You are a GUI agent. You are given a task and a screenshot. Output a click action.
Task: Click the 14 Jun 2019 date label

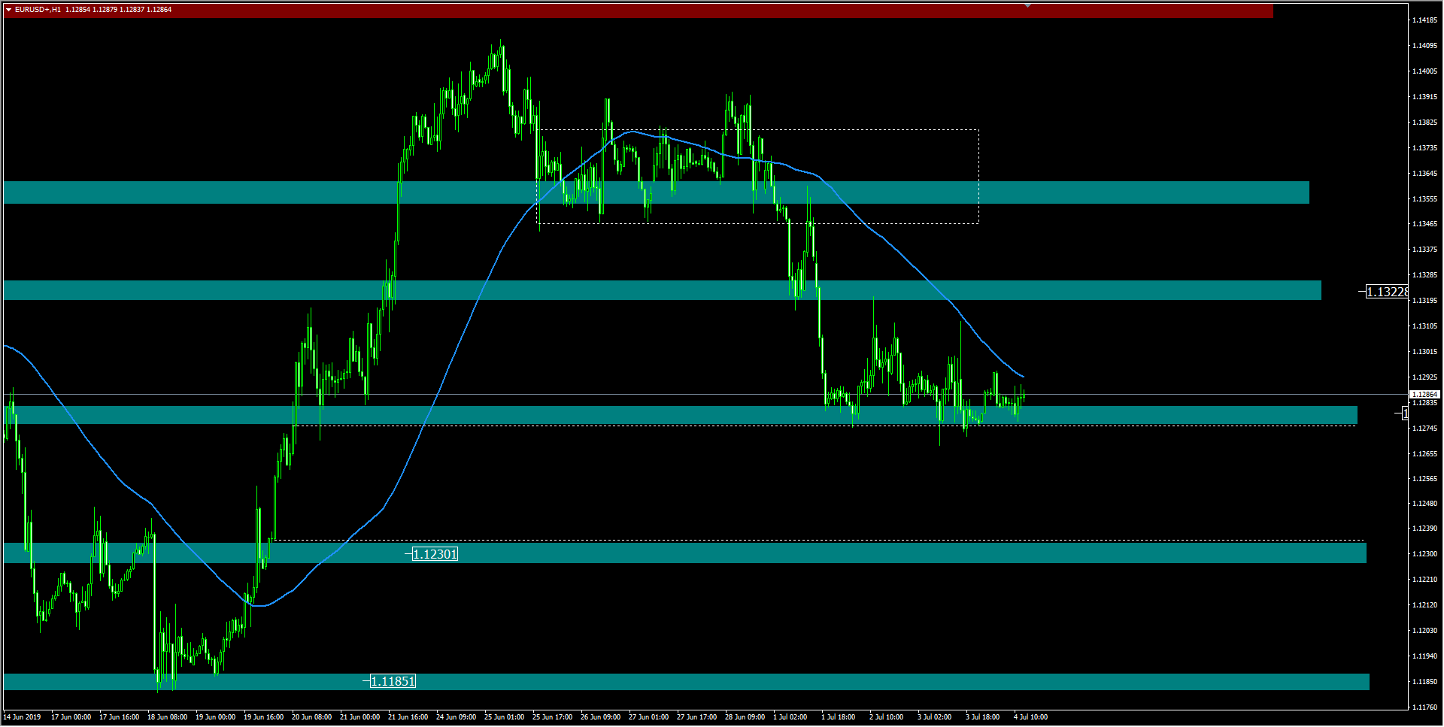click(x=23, y=717)
